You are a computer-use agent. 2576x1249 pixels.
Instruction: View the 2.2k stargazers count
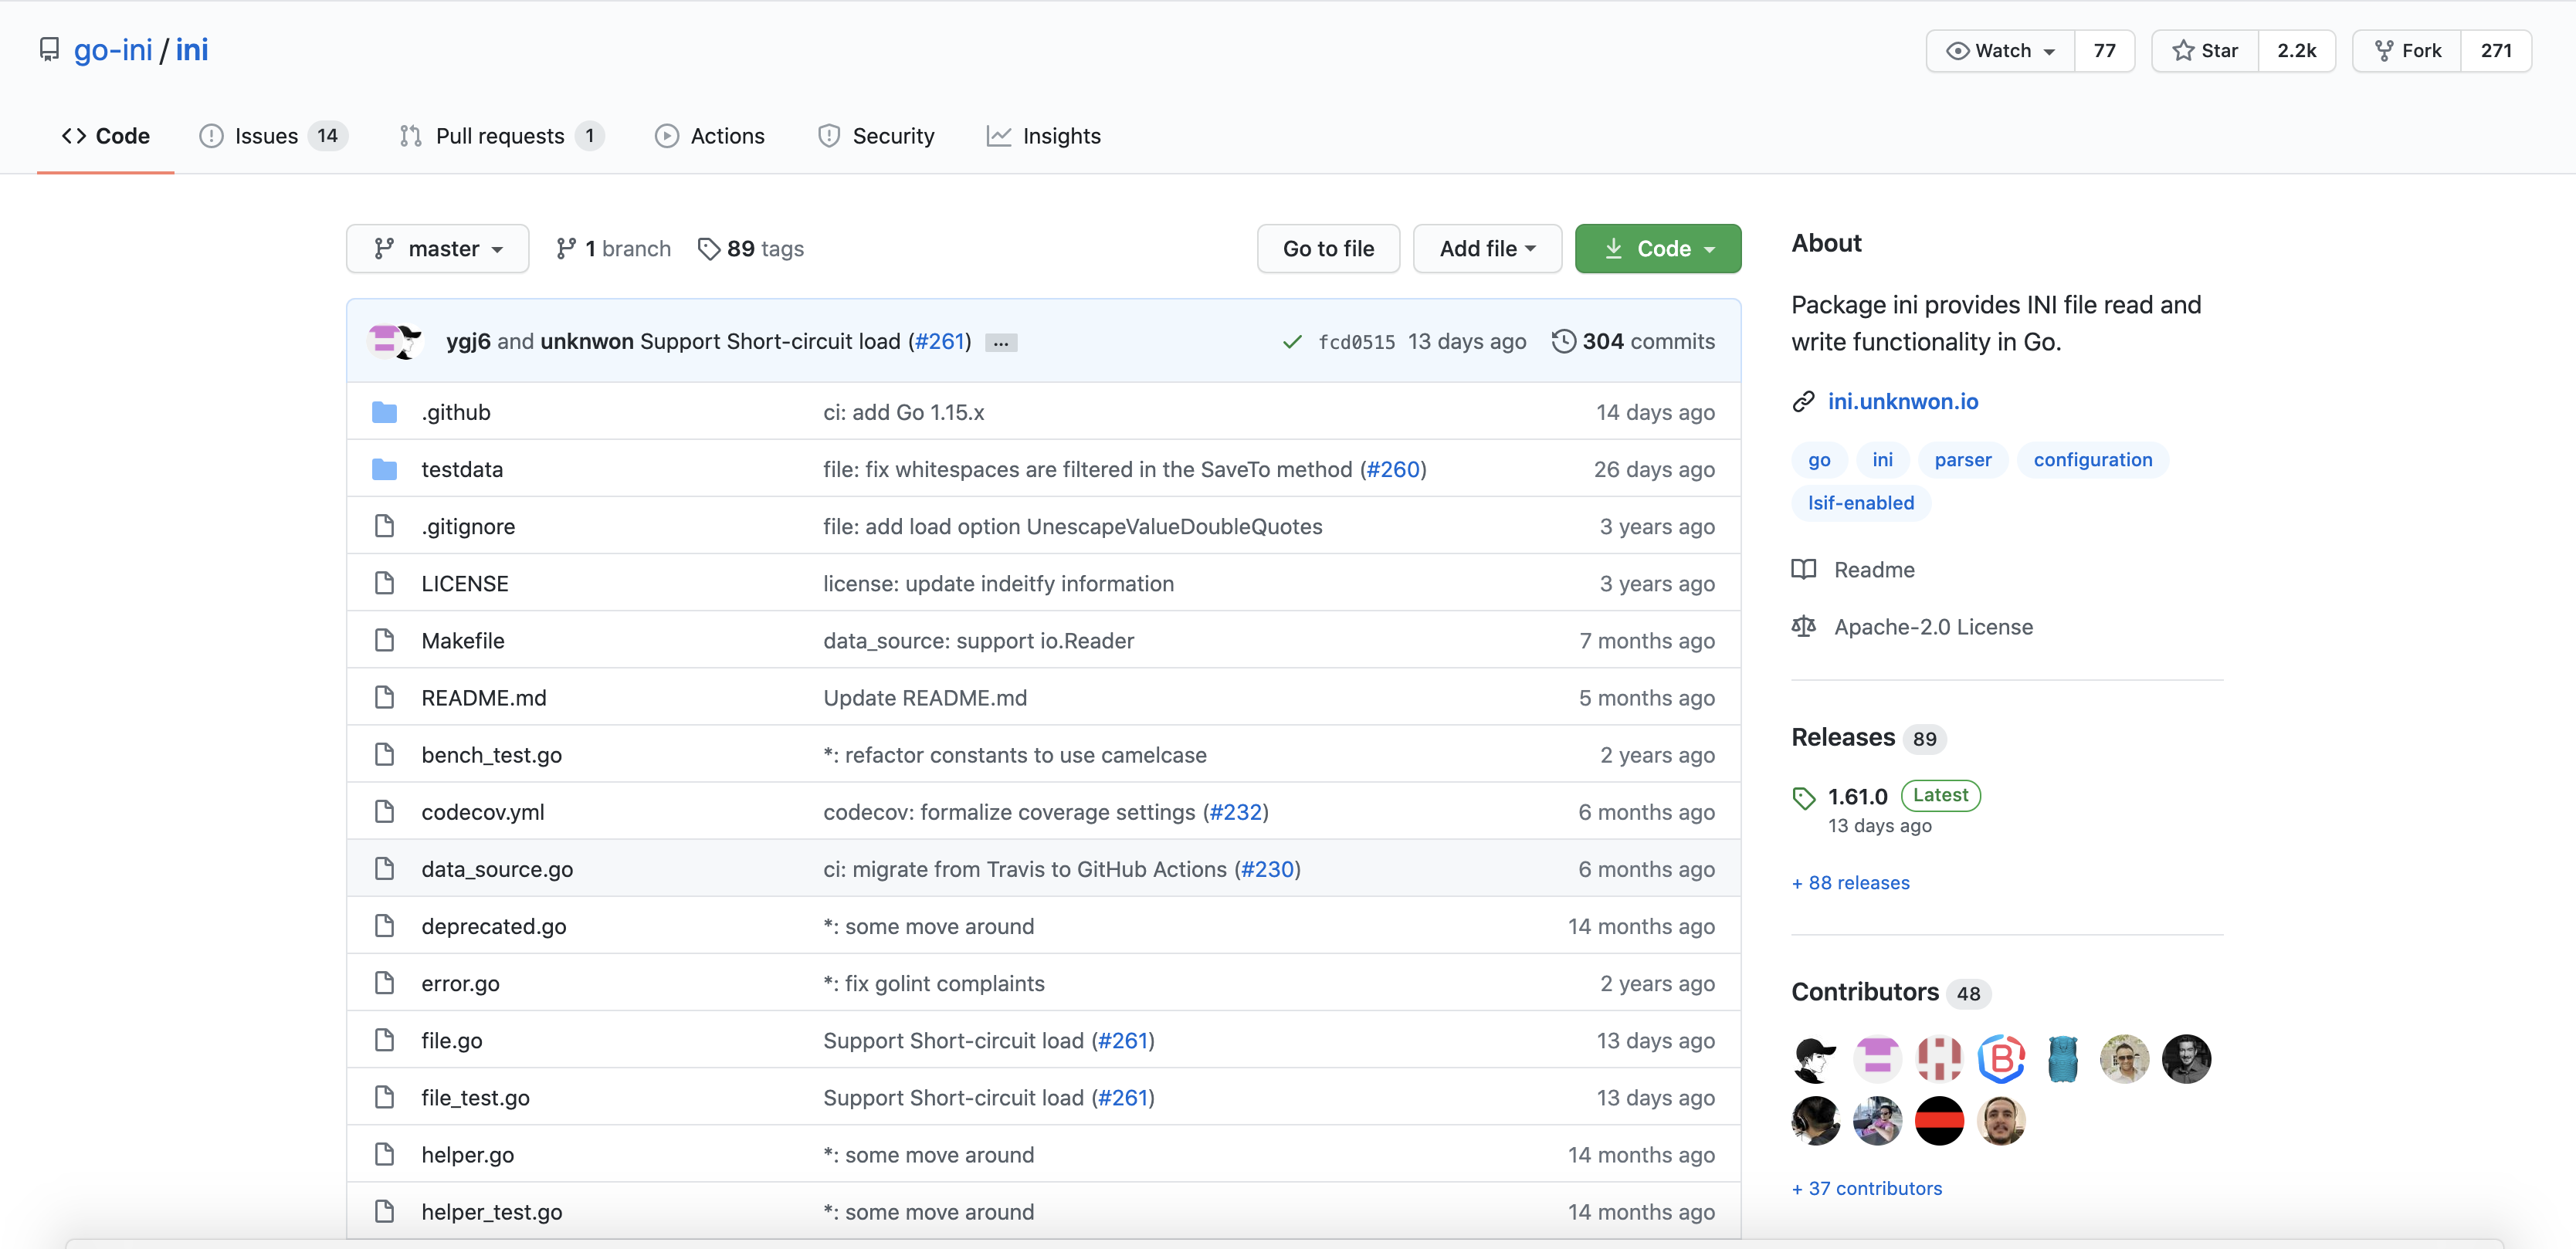[x=2297, y=51]
